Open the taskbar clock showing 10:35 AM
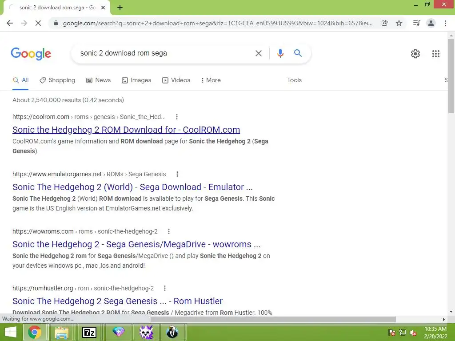The height and width of the screenshot is (341, 455). [x=435, y=333]
